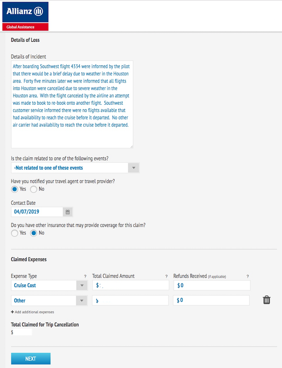Select No for other insurance coverage

click(x=34, y=233)
